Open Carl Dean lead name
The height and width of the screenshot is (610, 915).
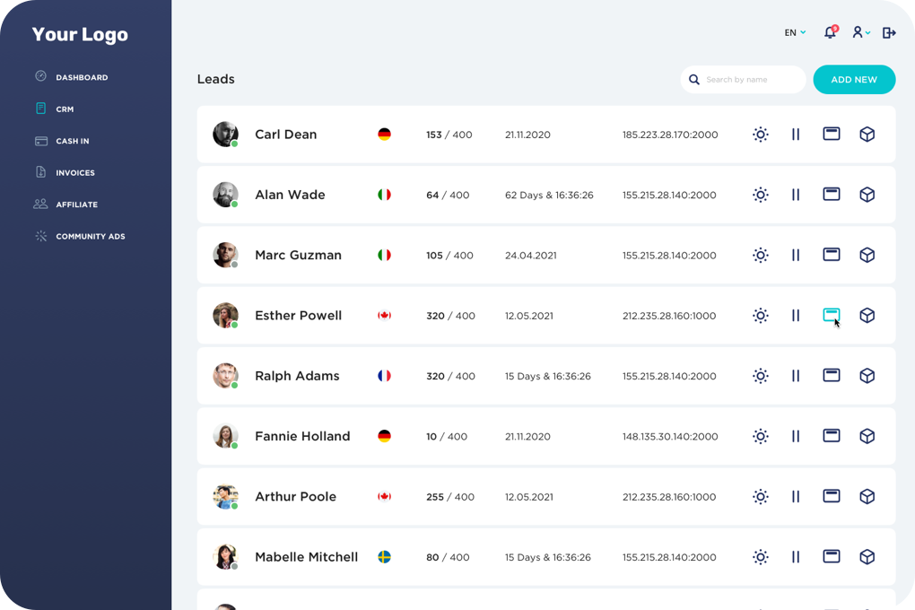(x=286, y=135)
